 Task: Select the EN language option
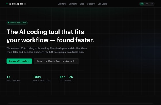(x=142, y=4)
